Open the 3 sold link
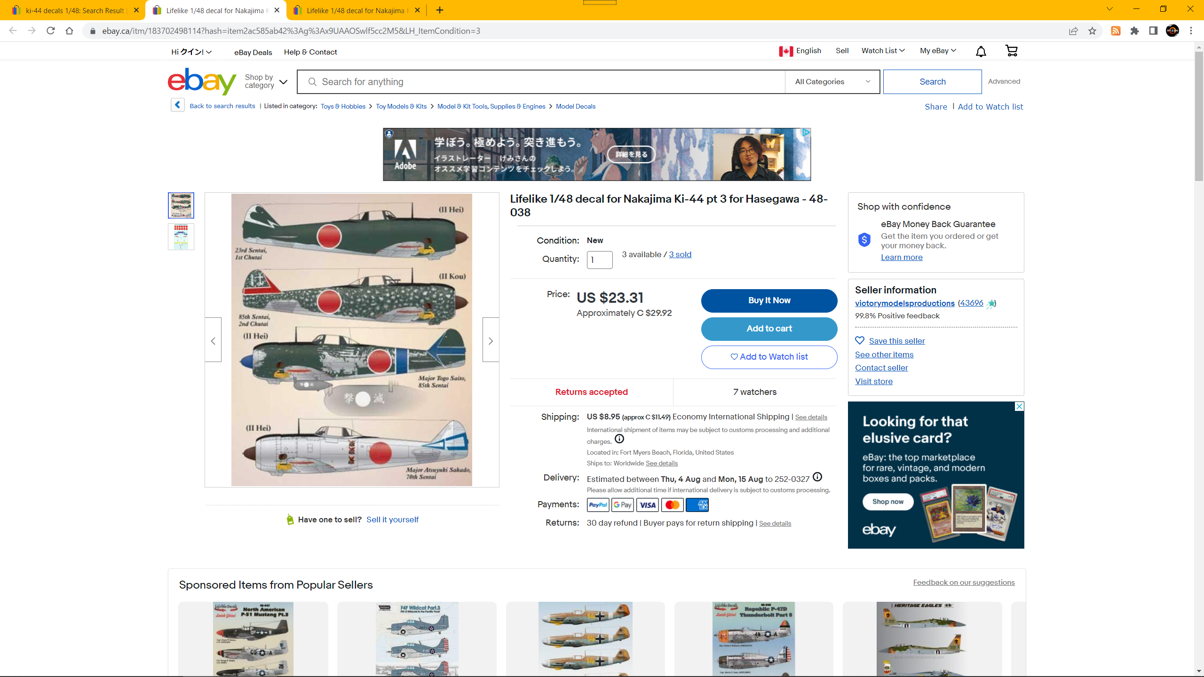Viewport: 1204px width, 677px height. pyautogui.click(x=680, y=254)
